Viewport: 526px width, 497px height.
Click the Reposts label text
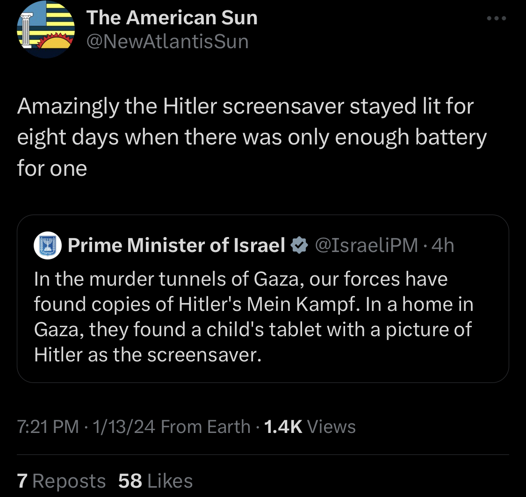[x=69, y=481]
